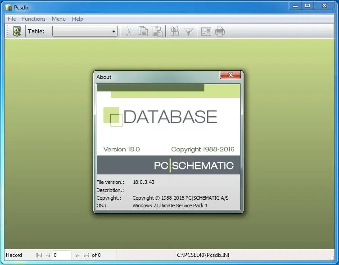Click the Windows 7 Ultimate OS text

click(x=170, y=206)
